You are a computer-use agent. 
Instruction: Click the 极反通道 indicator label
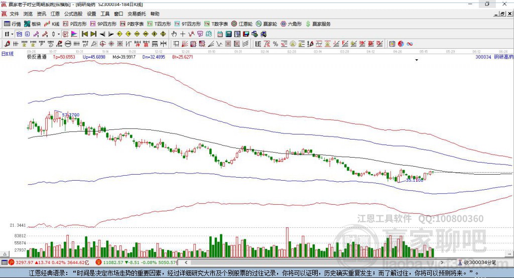pos(37,57)
